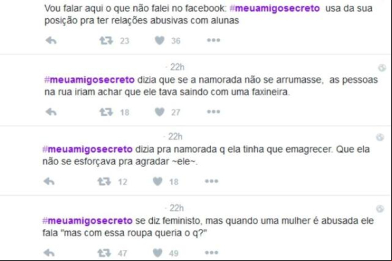Open more options on the feministo tweet

pyautogui.click(x=212, y=253)
